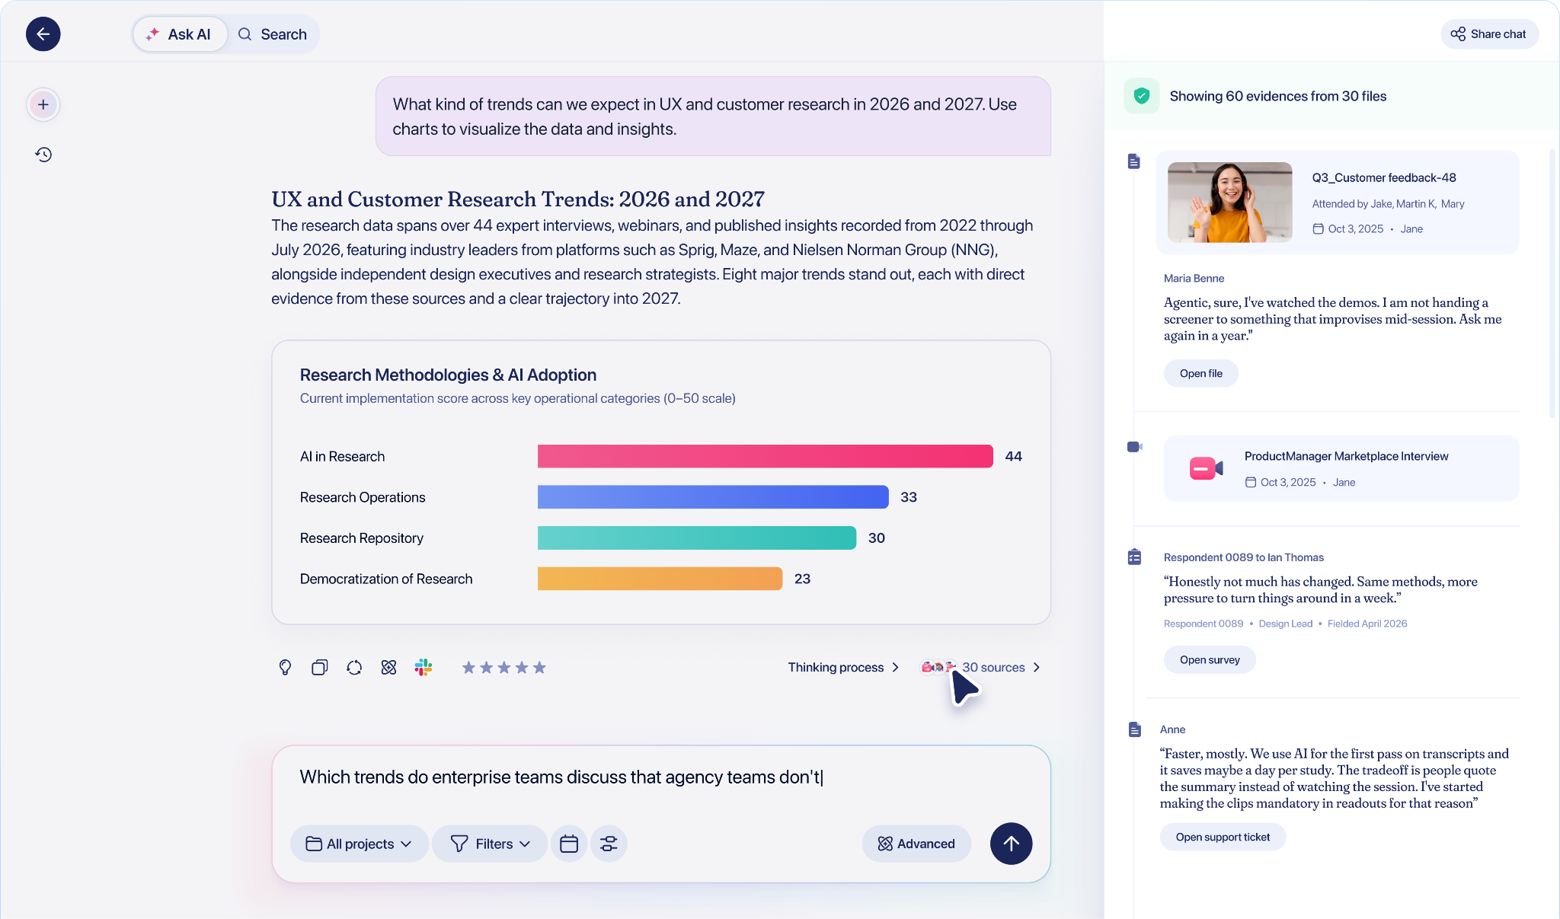Click document icon beside Q3_Customer feedback-48
The image size is (1560, 919).
click(1134, 161)
